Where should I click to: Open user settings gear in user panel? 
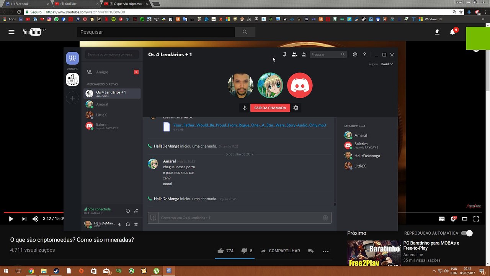[x=136, y=224]
